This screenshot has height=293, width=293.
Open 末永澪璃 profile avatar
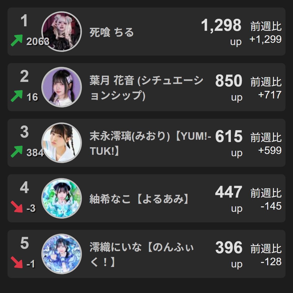coord(61,142)
